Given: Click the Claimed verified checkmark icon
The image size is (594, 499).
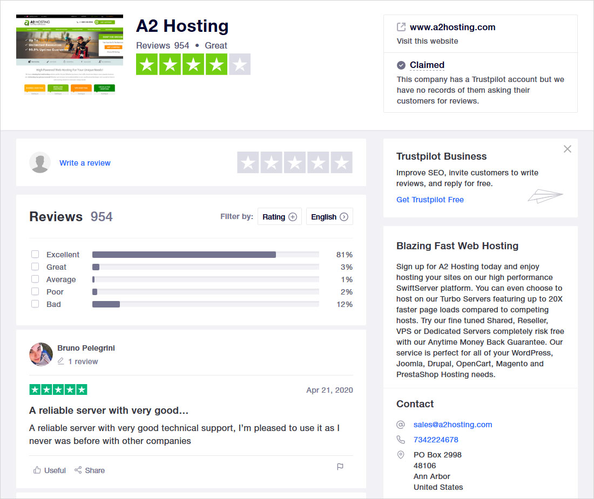Looking at the screenshot, I should coord(401,65).
